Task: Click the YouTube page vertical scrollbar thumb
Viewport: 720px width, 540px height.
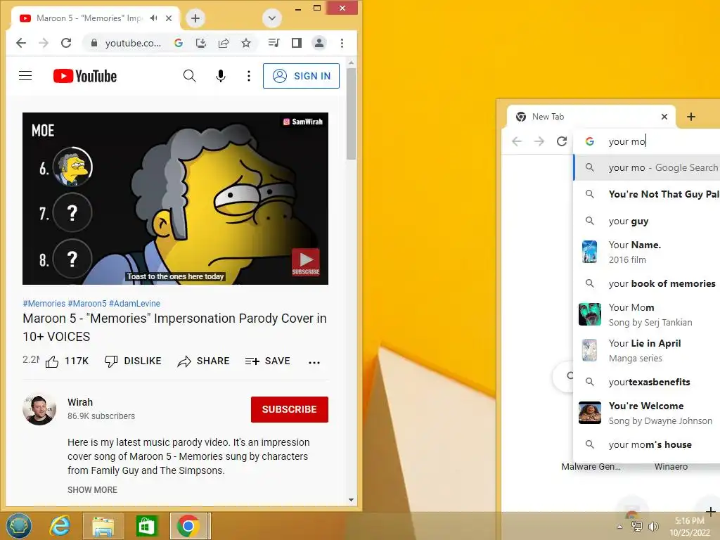Action: coord(352,114)
